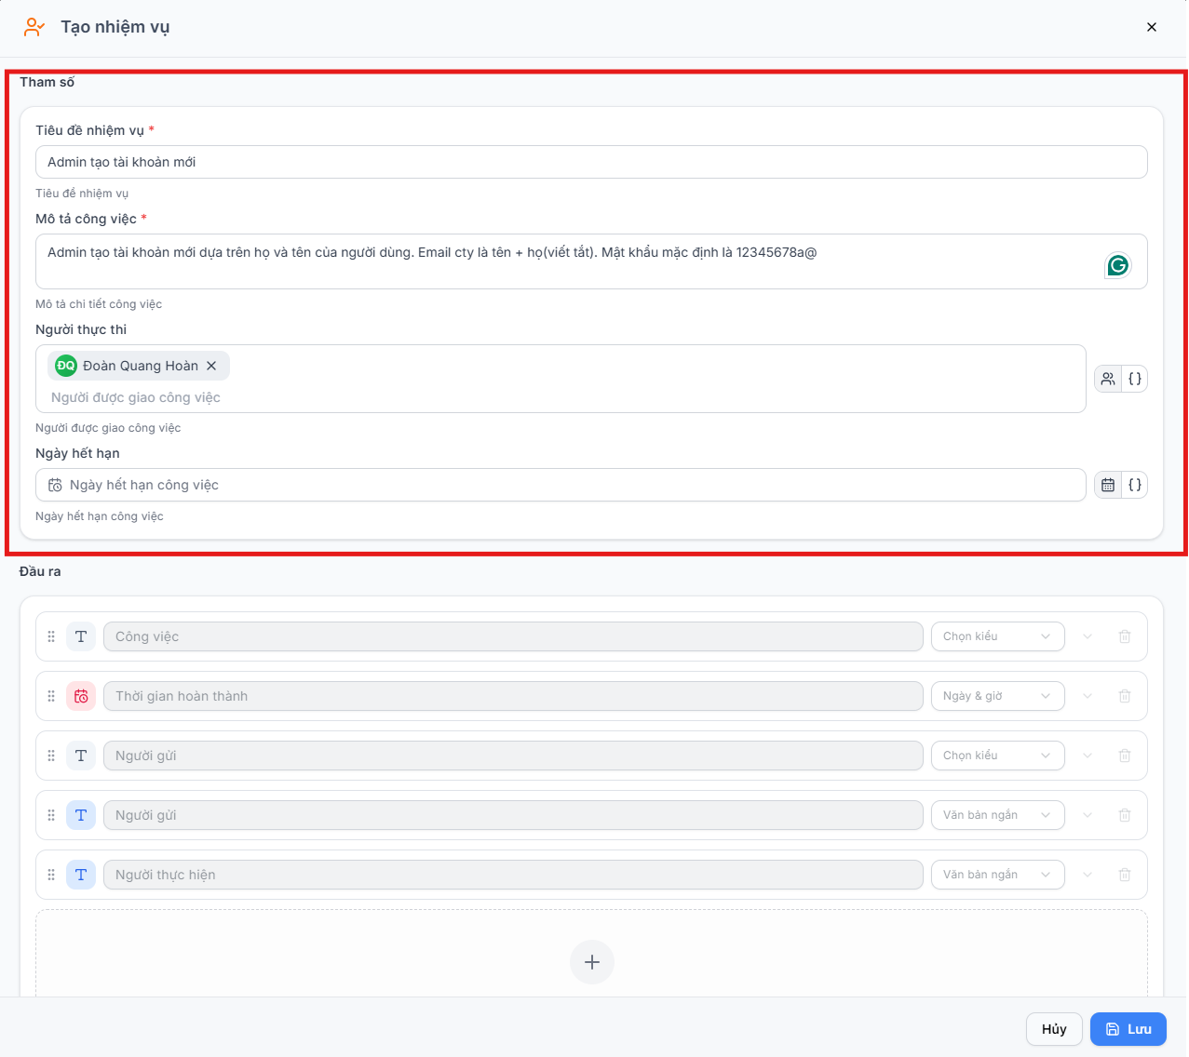Open Văn bản ngắn dropdown on Người thực hiện row
The image size is (1189, 1057).
point(997,875)
